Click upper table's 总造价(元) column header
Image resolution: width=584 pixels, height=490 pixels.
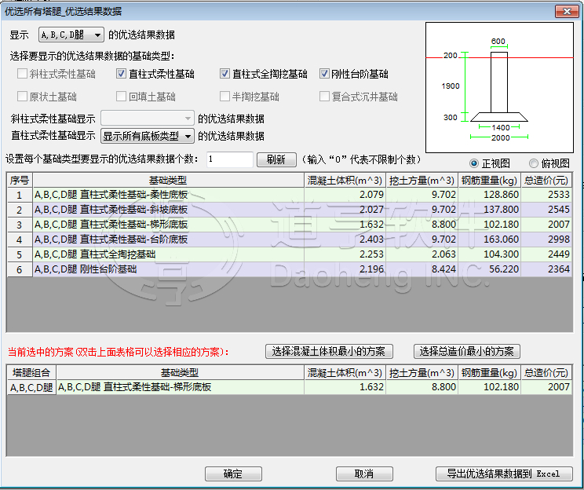(546, 181)
